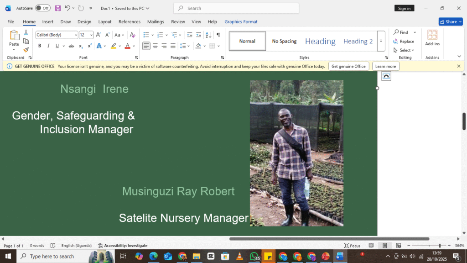The width and height of the screenshot is (467, 263).
Task: Click the Layout Options icon beside the picture
Action: pos(386,76)
